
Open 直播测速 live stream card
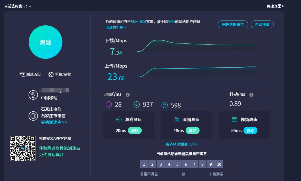coord(186,125)
